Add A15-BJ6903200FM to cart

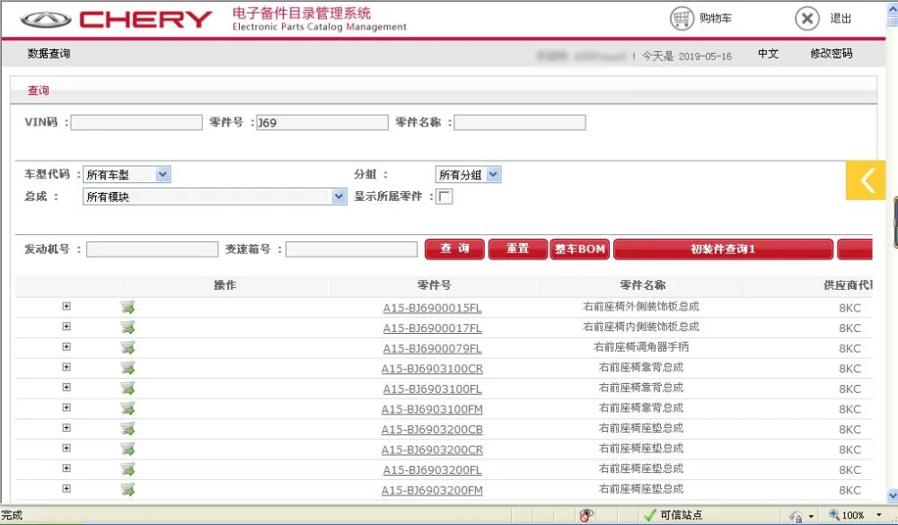[128, 489]
